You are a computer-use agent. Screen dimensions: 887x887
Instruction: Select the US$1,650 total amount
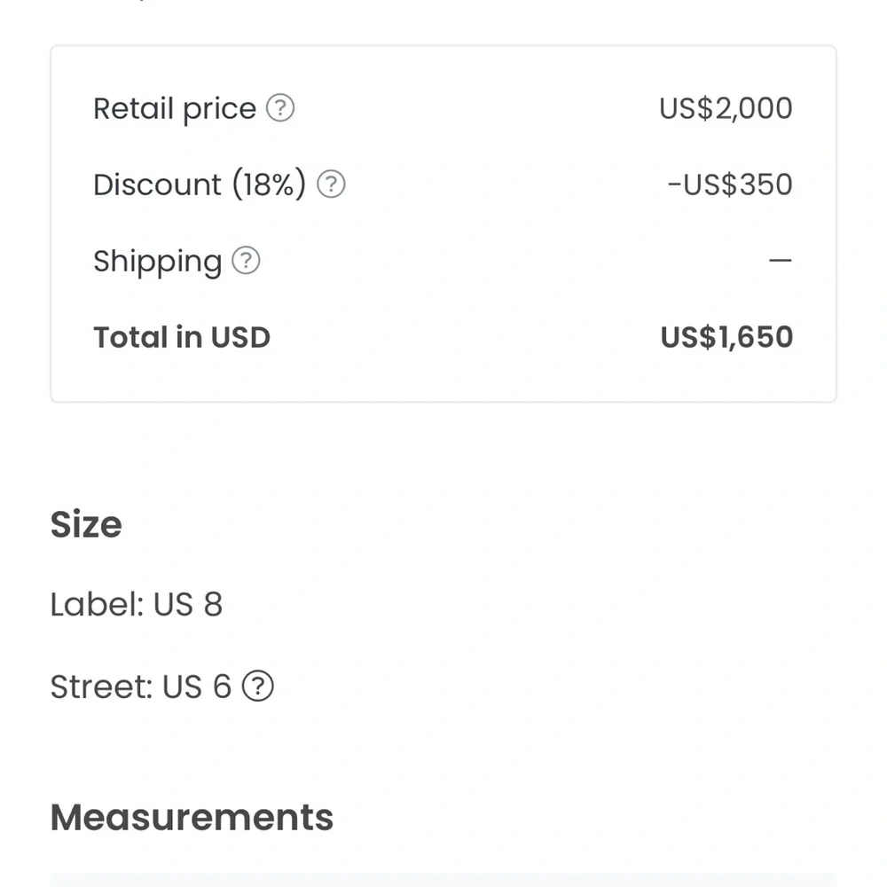[727, 337]
